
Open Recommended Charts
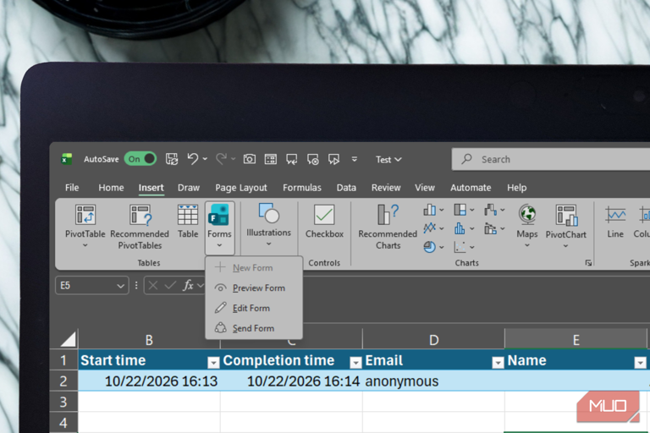[388, 227]
